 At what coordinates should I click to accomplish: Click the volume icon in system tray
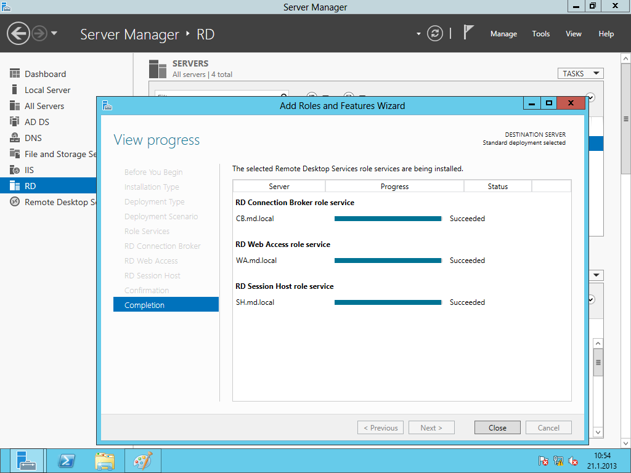click(573, 461)
